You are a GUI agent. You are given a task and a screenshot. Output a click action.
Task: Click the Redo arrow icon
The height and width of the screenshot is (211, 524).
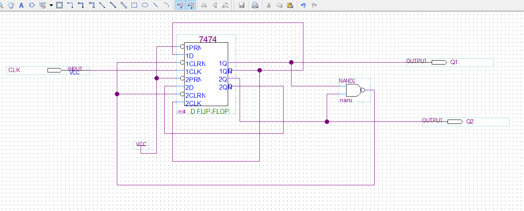tap(314, 5)
